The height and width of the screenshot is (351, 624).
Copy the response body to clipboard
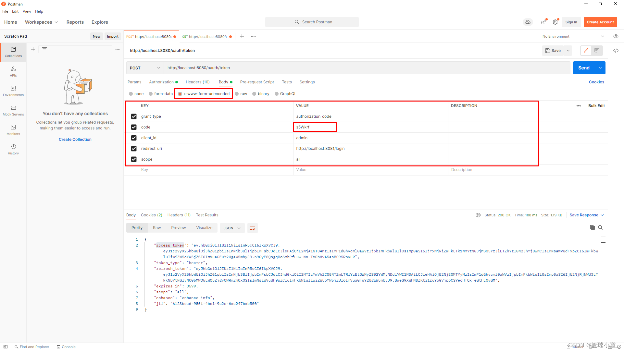pos(593,227)
